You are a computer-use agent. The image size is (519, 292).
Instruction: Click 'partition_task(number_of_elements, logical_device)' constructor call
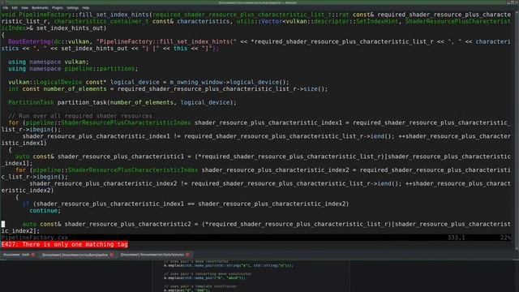click(147, 102)
